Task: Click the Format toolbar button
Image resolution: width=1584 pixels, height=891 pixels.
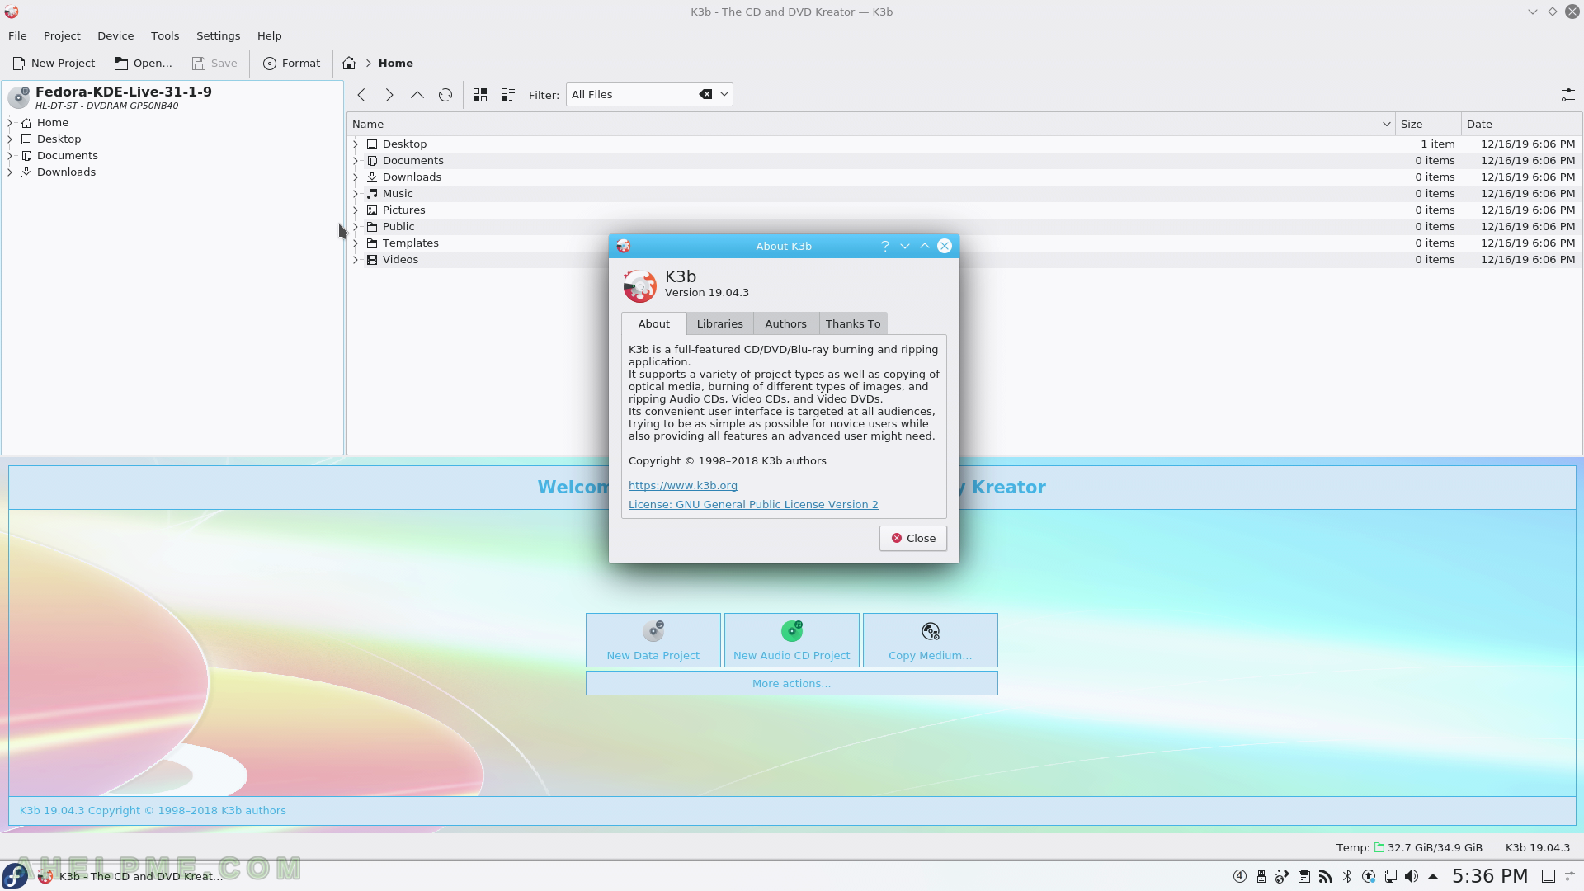Action: click(291, 63)
